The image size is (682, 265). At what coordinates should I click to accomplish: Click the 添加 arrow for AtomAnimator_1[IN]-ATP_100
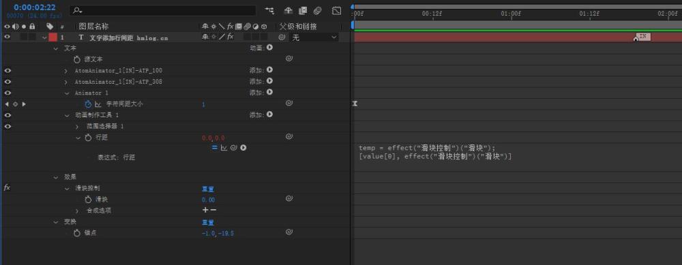269,69
